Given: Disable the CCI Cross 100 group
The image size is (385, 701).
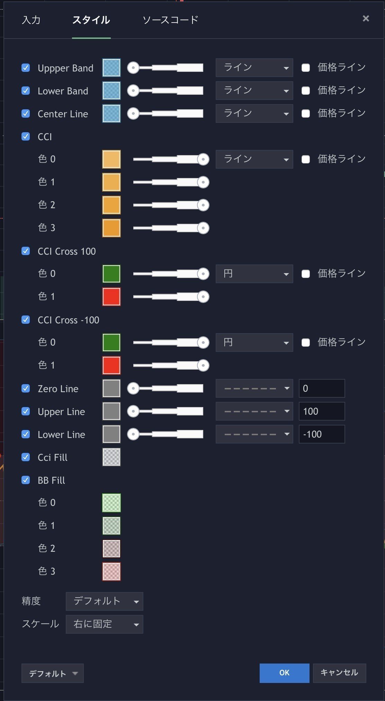Looking at the screenshot, I should pos(25,251).
